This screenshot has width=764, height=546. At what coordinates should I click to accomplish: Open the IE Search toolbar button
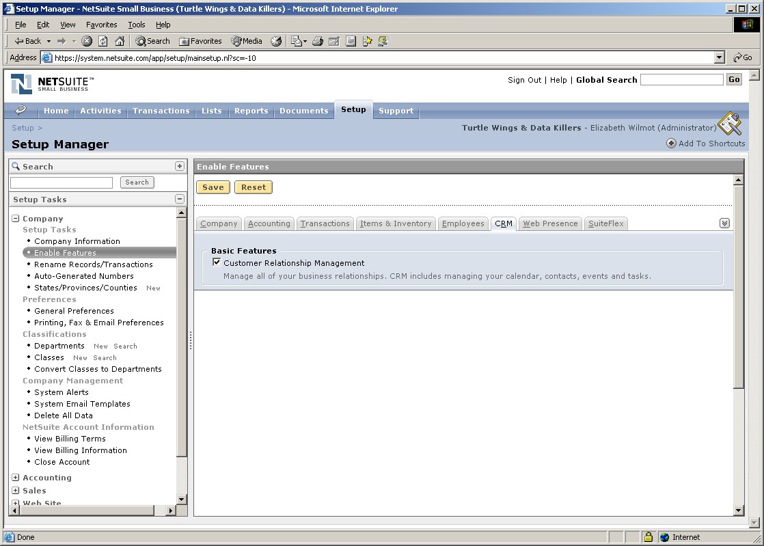pos(152,42)
